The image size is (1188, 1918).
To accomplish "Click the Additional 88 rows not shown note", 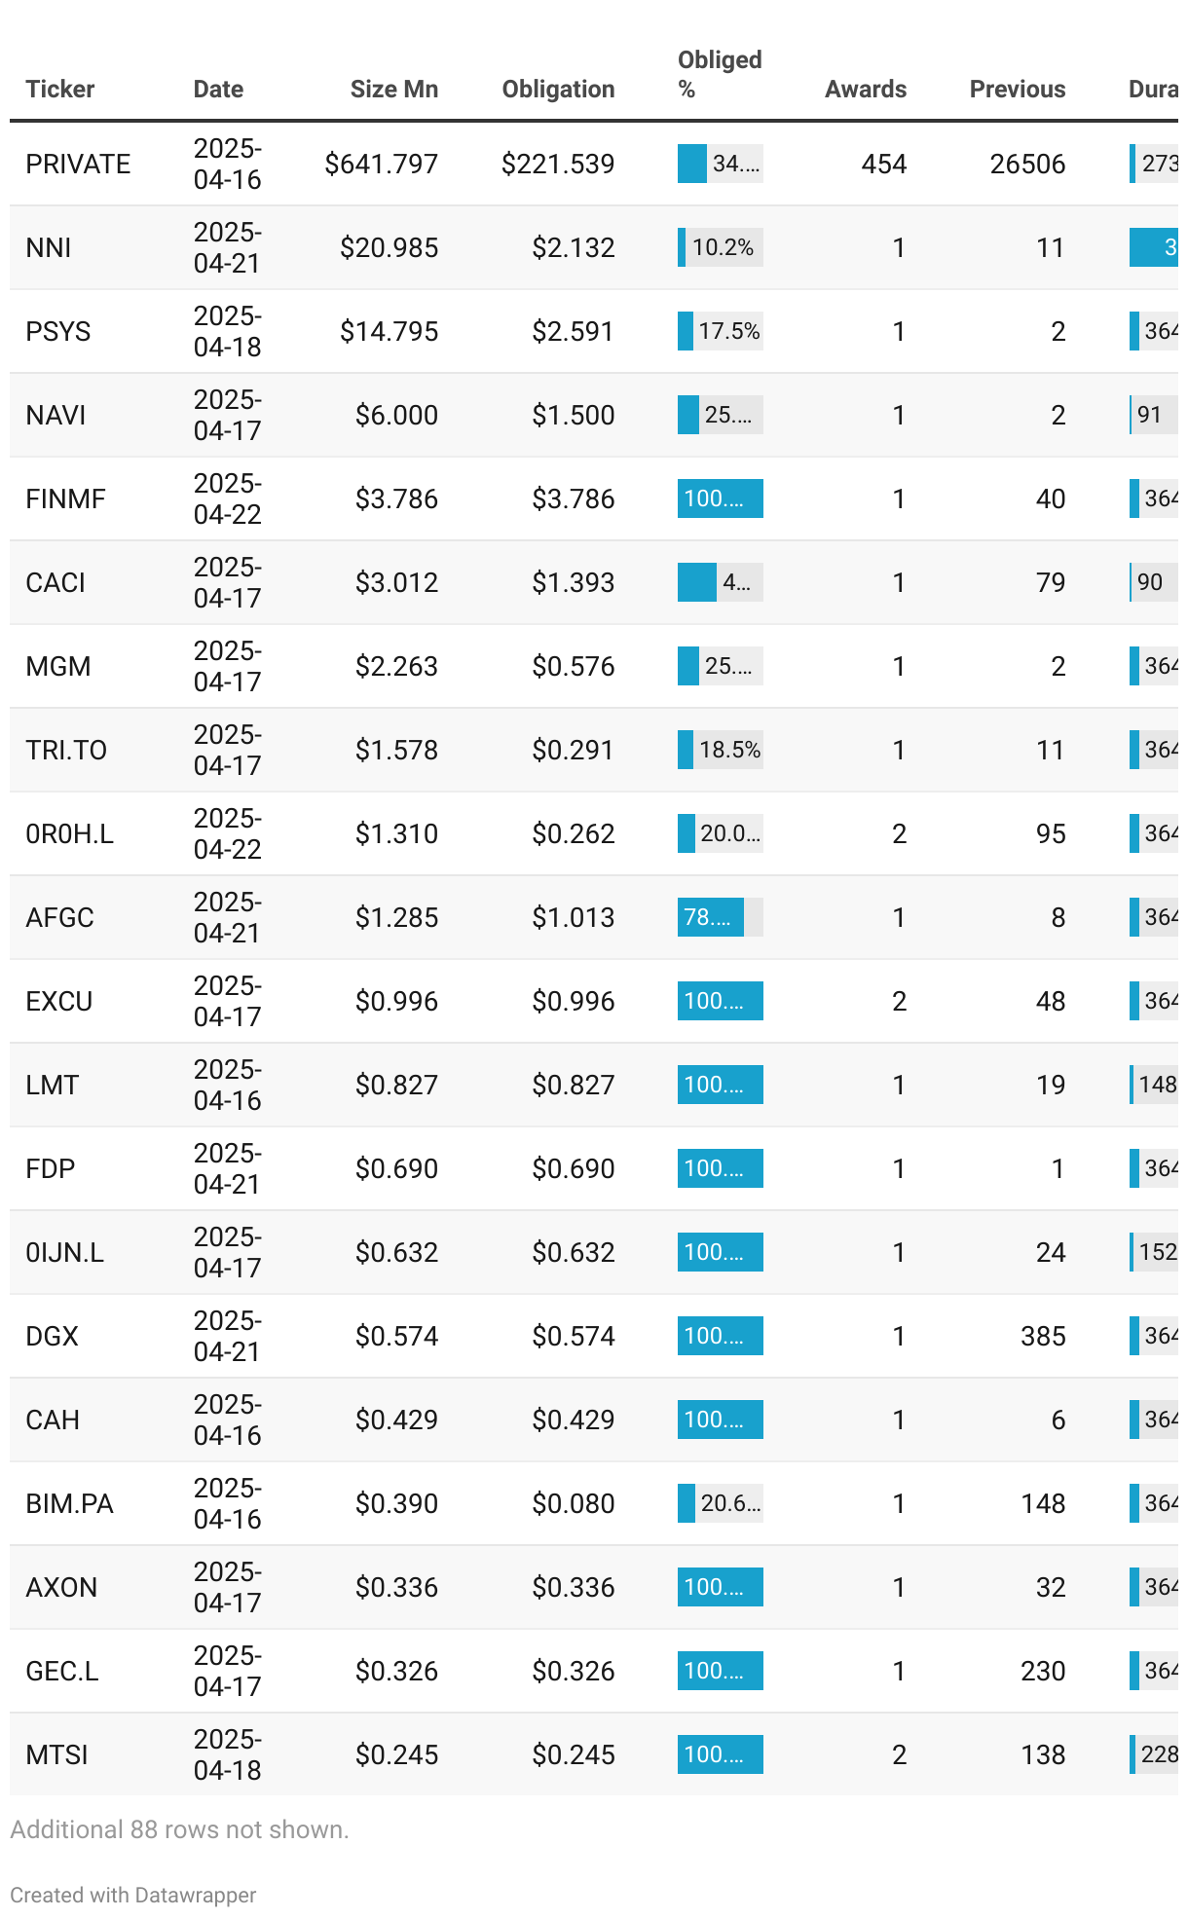I will [179, 1829].
